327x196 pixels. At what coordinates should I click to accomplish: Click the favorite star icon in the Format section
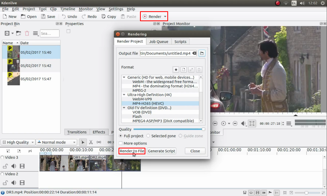pos(176,69)
